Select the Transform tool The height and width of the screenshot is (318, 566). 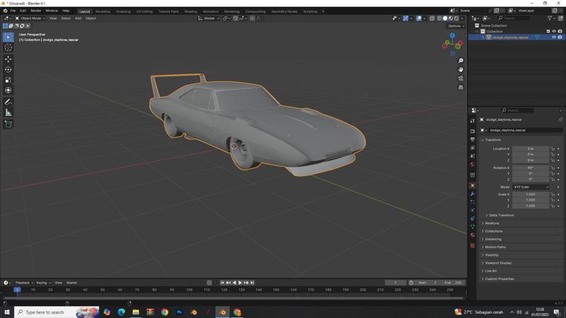tap(8, 90)
